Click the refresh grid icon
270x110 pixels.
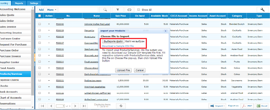tap(121, 106)
